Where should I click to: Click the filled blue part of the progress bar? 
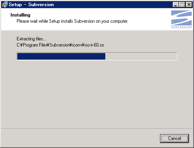tap(61, 56)
